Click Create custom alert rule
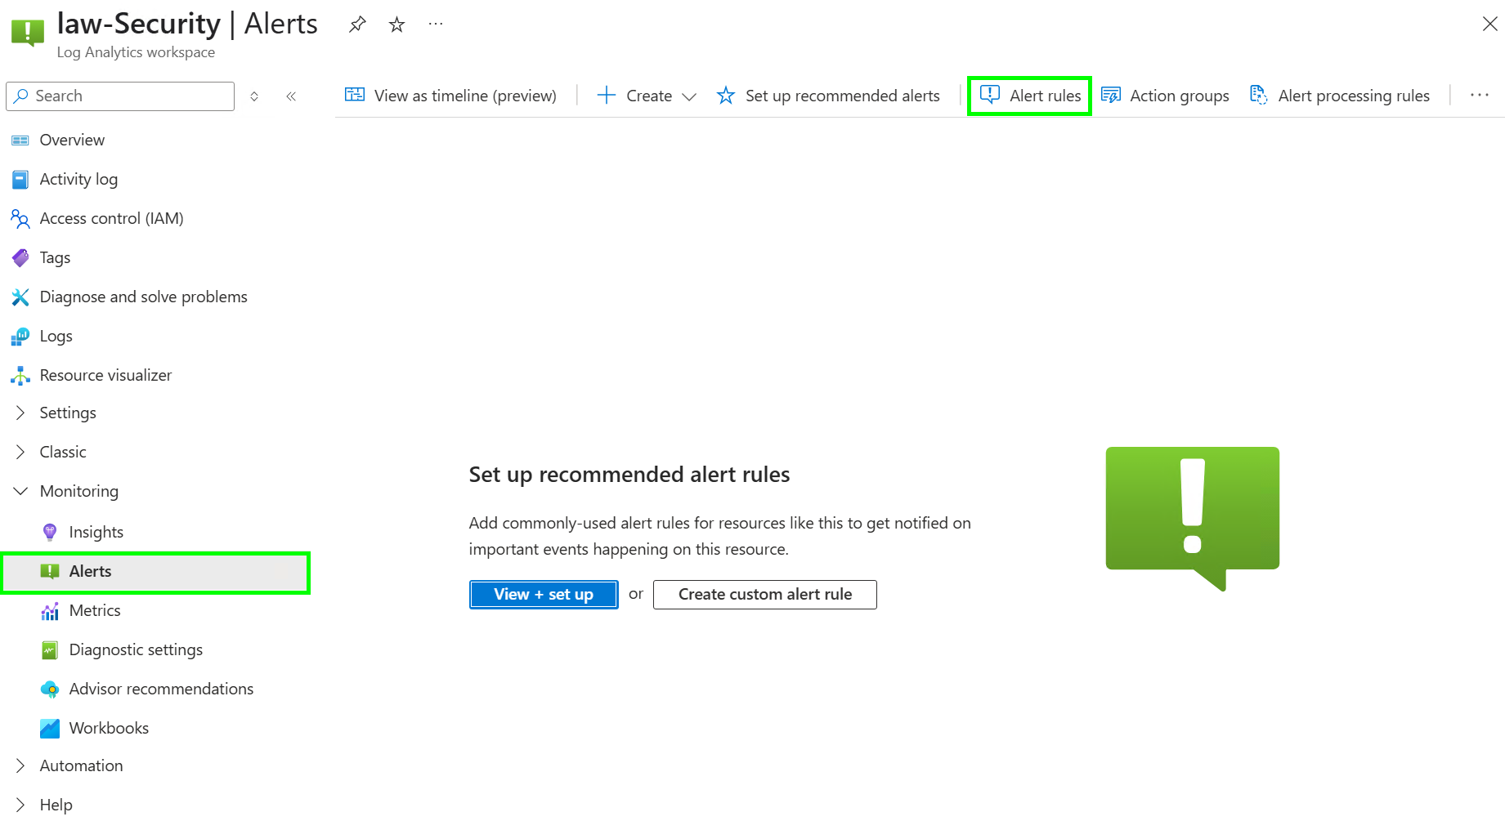Viewport: 1505px width, 830px height. [765, 595]
